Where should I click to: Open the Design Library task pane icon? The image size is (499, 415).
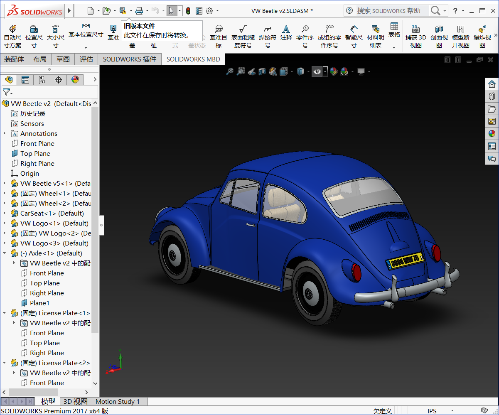pyautogui.click(x=492, y=97)
